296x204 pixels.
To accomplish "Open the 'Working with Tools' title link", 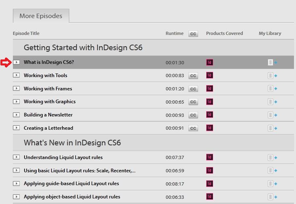I will [x=46, y=75].
